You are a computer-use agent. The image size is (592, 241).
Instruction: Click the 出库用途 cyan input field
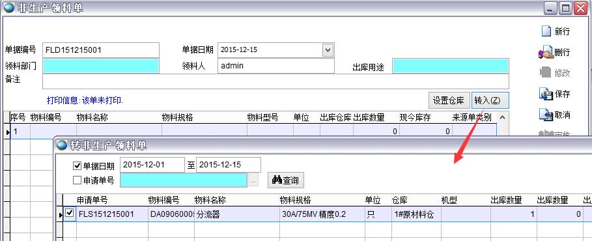click(451, 66)
